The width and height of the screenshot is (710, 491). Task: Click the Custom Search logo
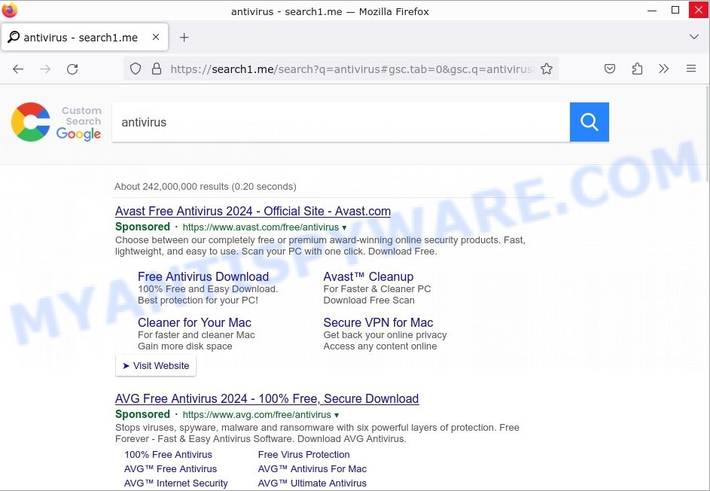(56, 122)
